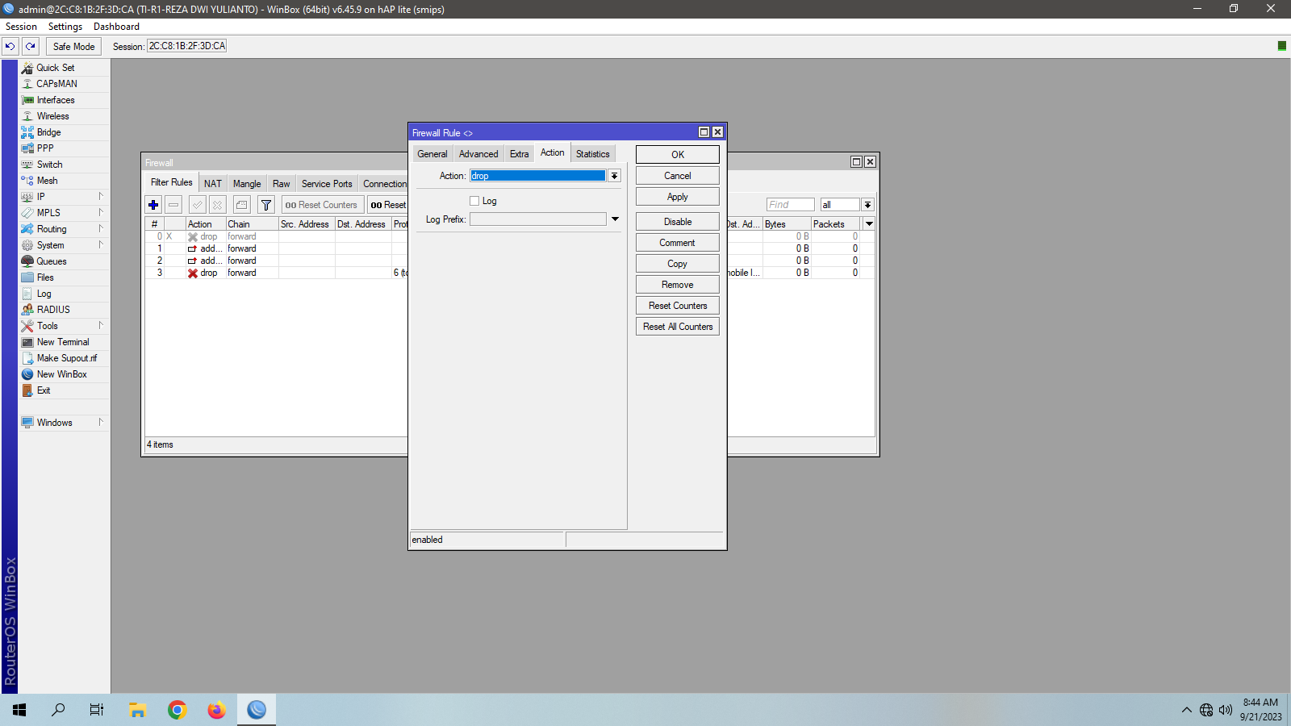Viewport: 1291px width, 726px height.
Task: Remove the selected rule with minus icon
Action: tap(173, 205)
